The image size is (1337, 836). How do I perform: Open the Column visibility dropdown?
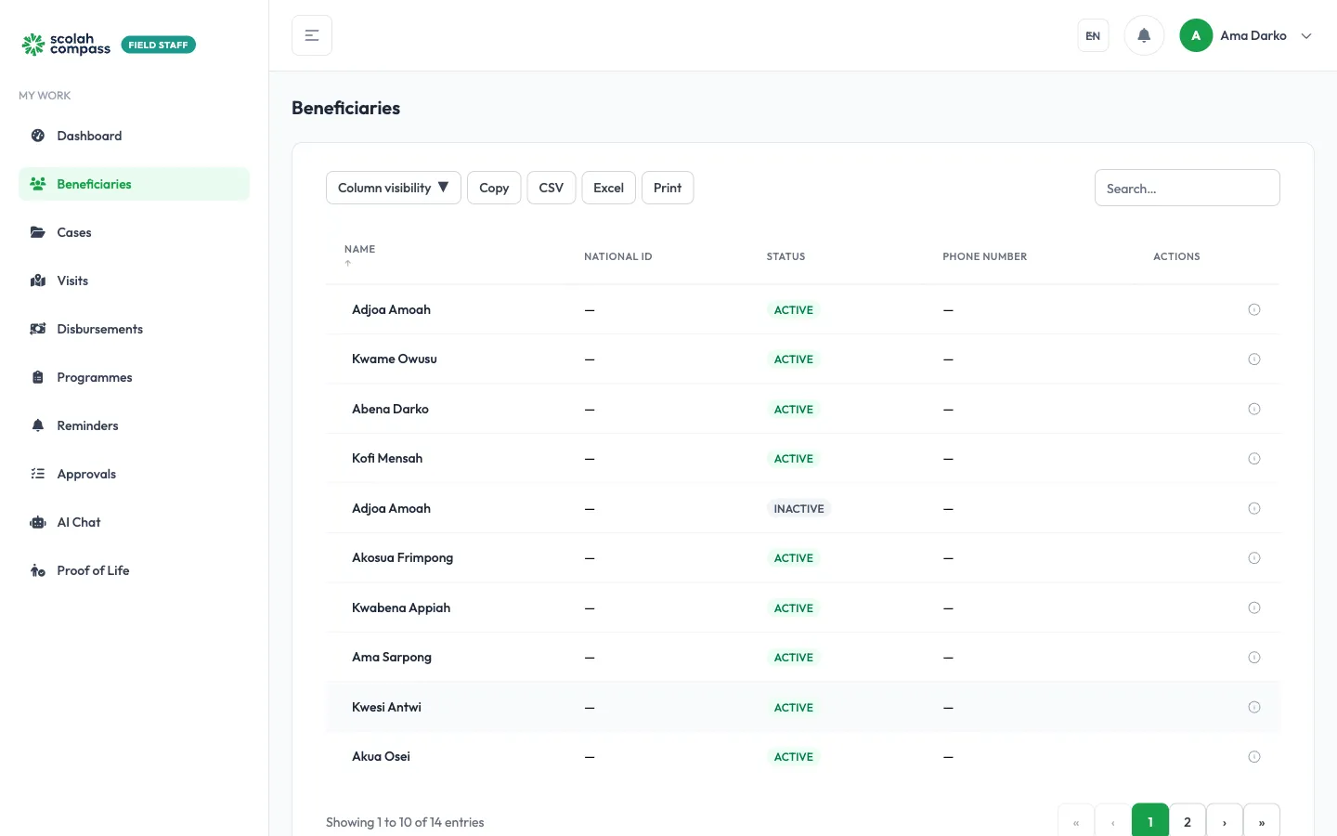(394, 188)
